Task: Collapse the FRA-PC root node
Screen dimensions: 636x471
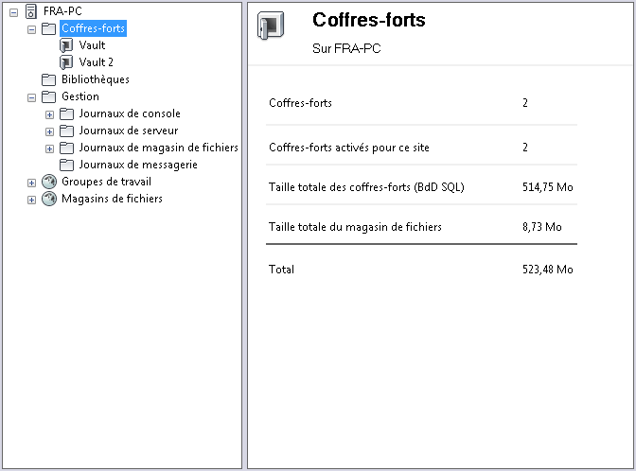Action: click(x=14, y=11)
